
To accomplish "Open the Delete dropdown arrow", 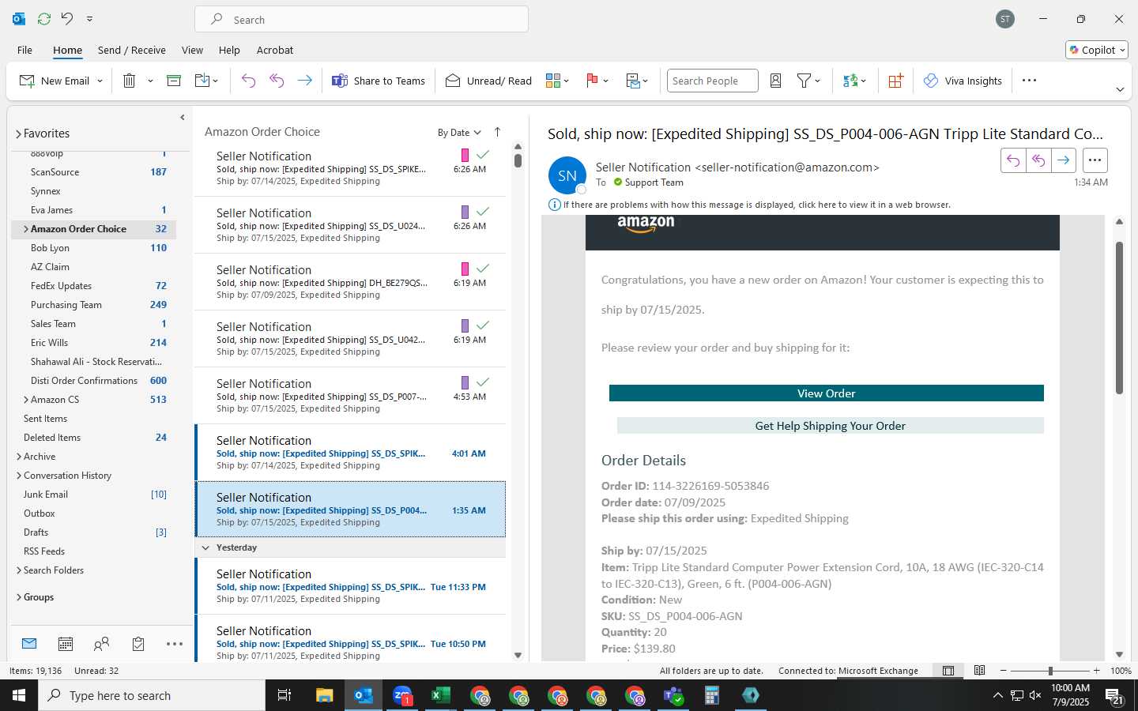I will click(150, 81).
